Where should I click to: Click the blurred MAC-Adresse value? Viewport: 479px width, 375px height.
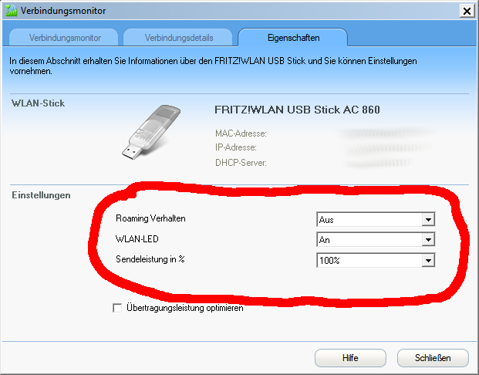click(x=386, y=133)
